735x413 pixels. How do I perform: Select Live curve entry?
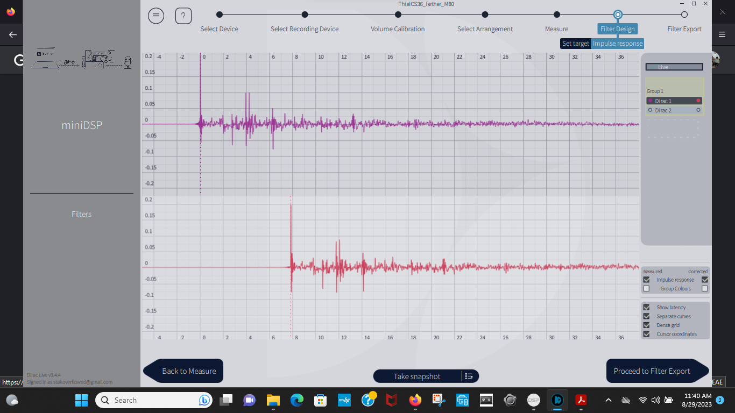pos(674,67)
